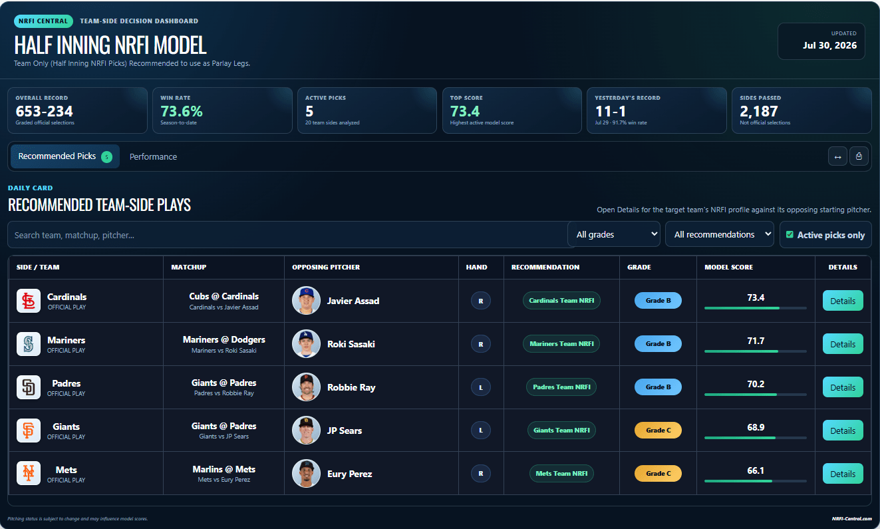Click the Cardinals team logo
The image size is (880, 529).
(29, 301)
